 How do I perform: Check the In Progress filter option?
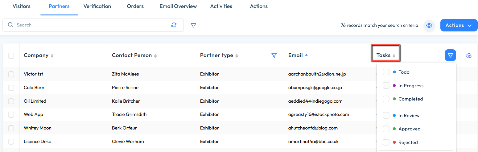point(386,86)
